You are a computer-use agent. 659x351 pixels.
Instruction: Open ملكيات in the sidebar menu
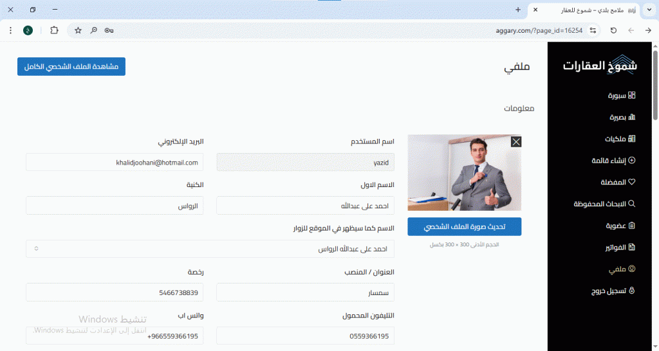click(620, 139)
